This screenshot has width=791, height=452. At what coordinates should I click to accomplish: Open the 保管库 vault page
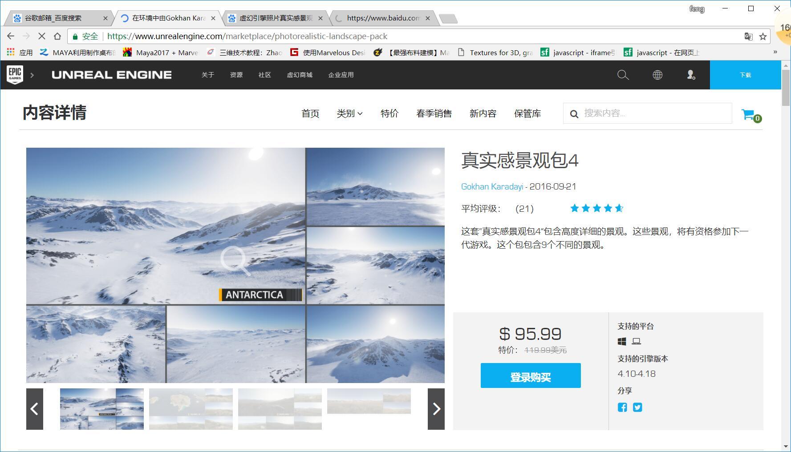pyautogui.click(x=527, y=113)
